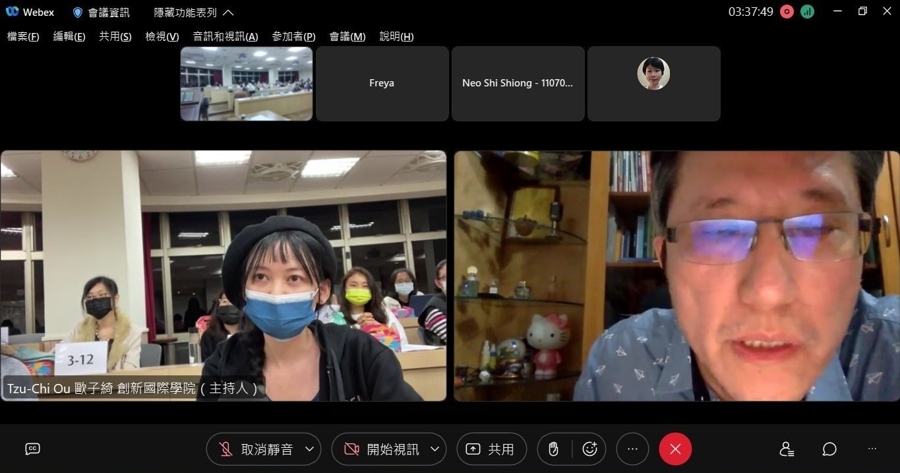Leave meeting with red X button
Viewport: 900px width, 473px height.
coord(675,449)
